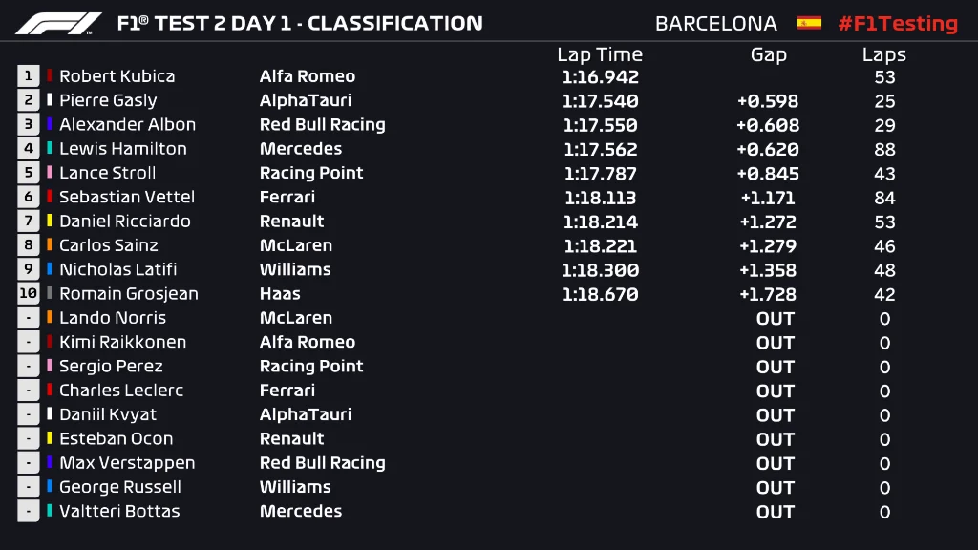Select the Lap Time column header
This screenshot has width=978, height=550.
(x=600, y=54)
